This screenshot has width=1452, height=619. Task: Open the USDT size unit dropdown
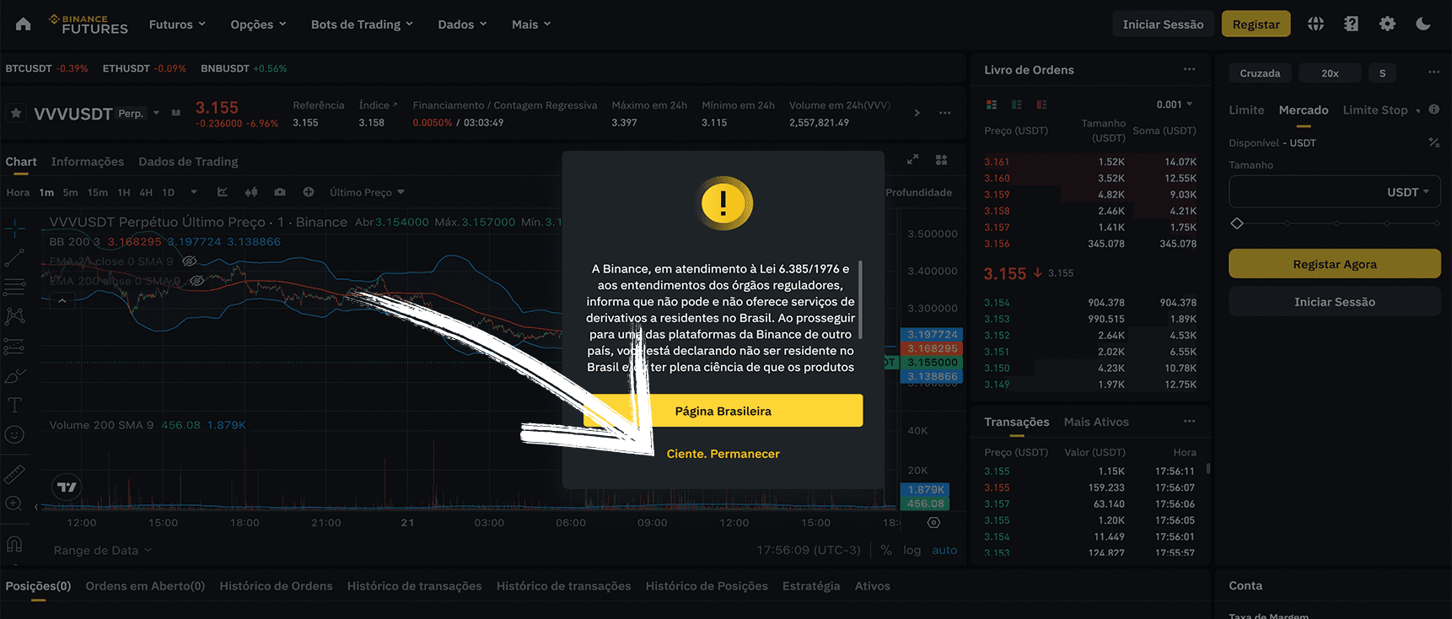coord(1408,192)
